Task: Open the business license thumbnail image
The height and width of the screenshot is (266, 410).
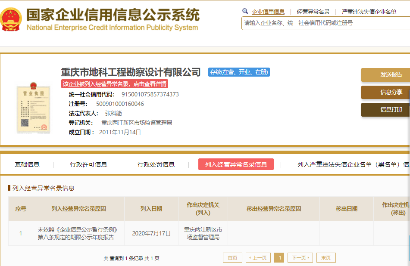Action: pos(34,108)
